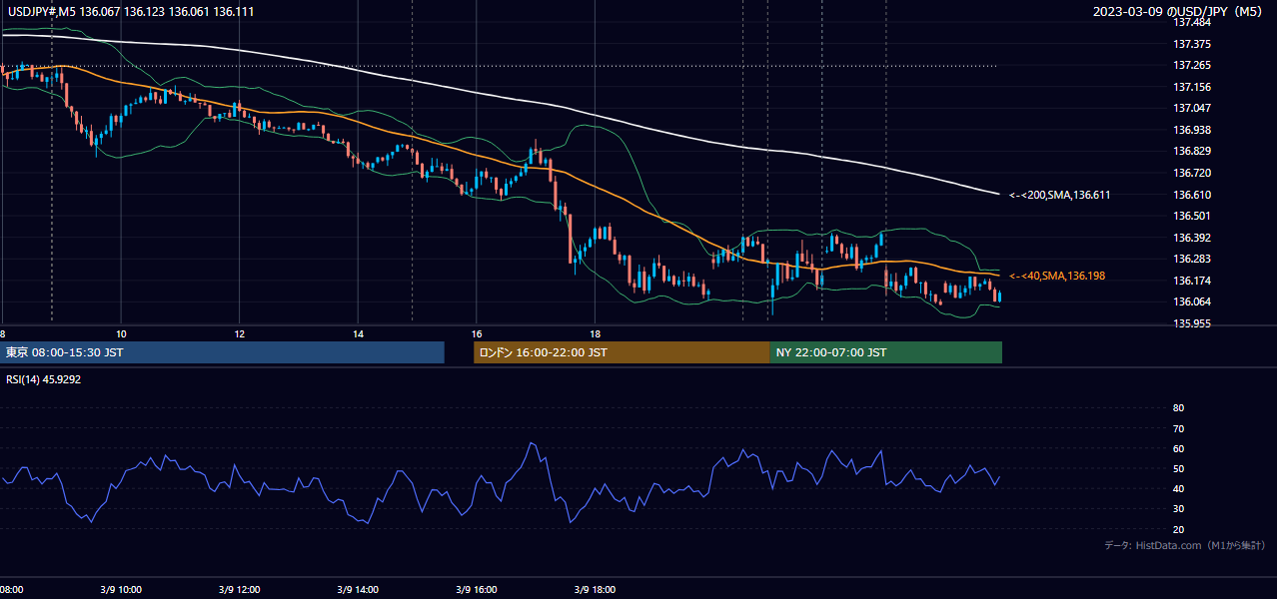Image resolution: width=1277 pixels, height=599 pixels.
Task: Click price level 136.501 on the price axis
Action: pos(1192,216)
